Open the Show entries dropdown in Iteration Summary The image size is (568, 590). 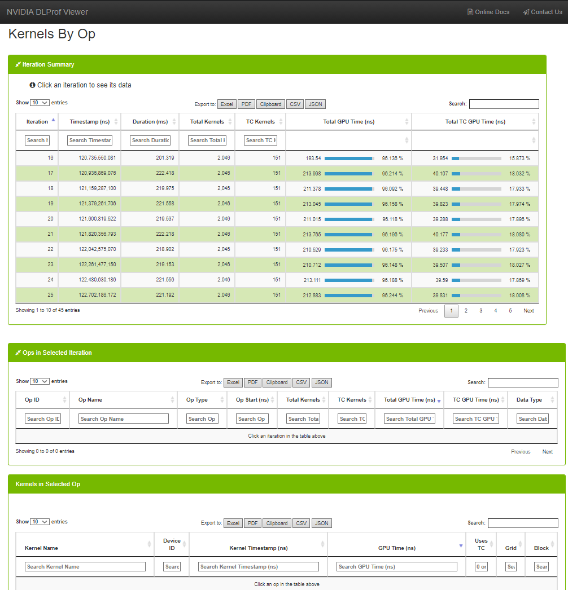tap(40, 103)
